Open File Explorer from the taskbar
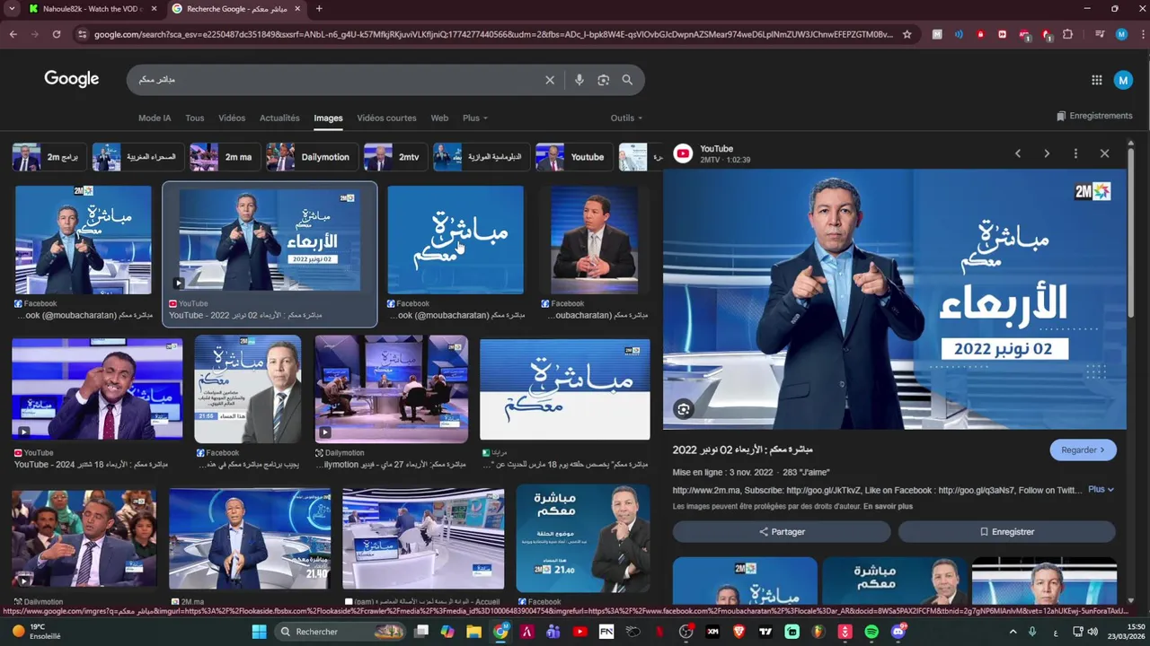The height and width of the screenshot is (646, 1150). pos(473,632)
